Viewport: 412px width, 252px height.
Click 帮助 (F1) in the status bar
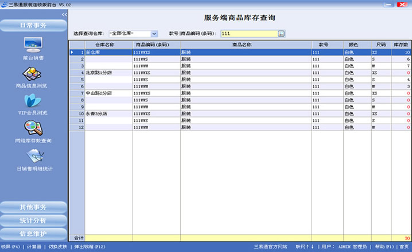384,247
